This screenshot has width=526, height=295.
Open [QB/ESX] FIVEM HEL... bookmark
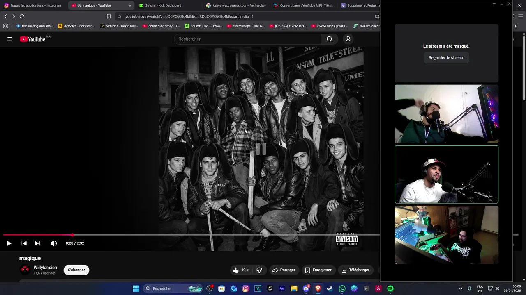288,26
